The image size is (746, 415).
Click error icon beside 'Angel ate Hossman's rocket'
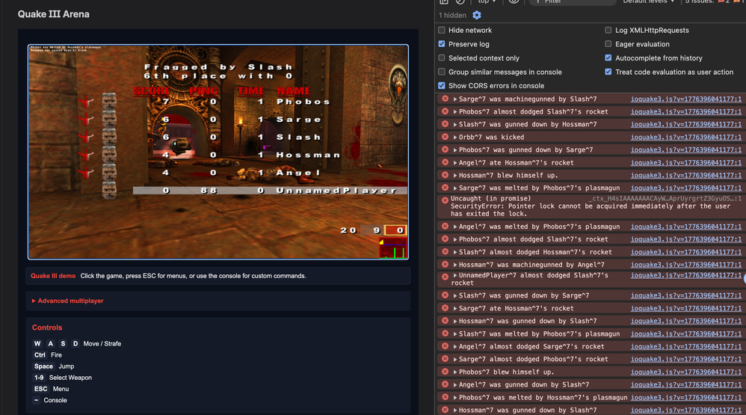[x=445, y=162]
